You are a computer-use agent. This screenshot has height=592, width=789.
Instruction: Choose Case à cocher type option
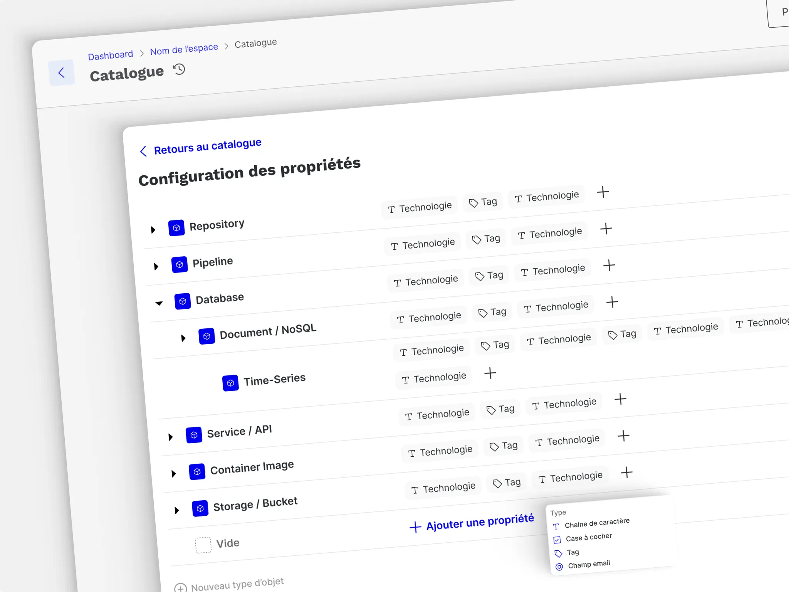point(583,538)
